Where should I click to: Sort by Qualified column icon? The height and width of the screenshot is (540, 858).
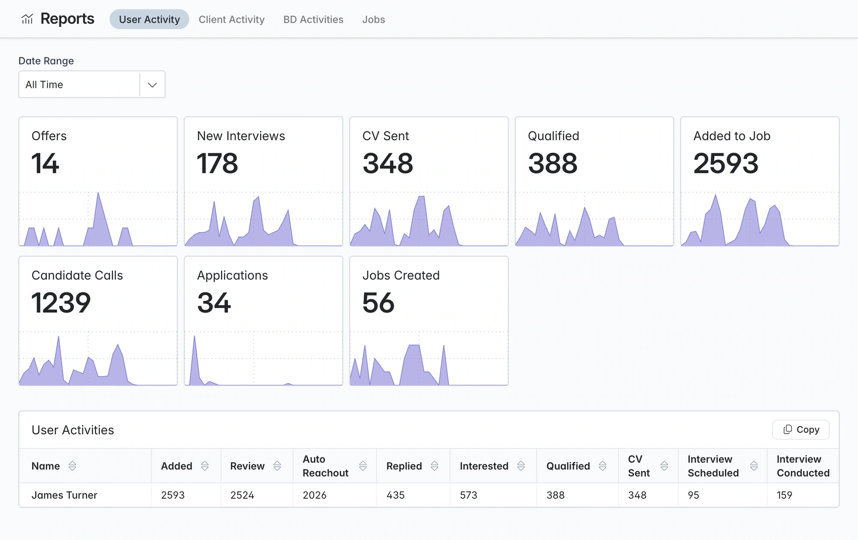click(x=603, y=466)
